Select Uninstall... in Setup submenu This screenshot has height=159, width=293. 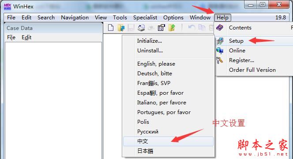168,51
